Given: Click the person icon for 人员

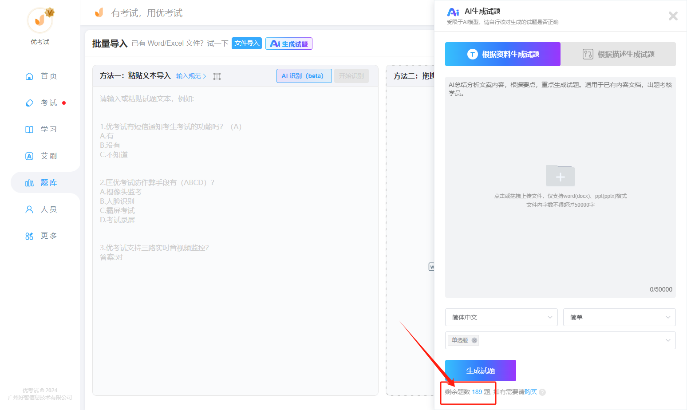Looking at the screenshot, I should pyautogui.click(x=29, y=209).
